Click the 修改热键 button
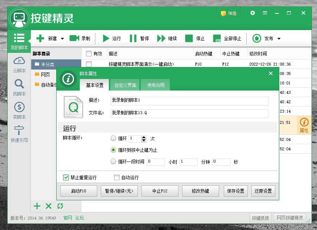Image resolution: width=317 pixels, height=230 pixels. [201, 191]
